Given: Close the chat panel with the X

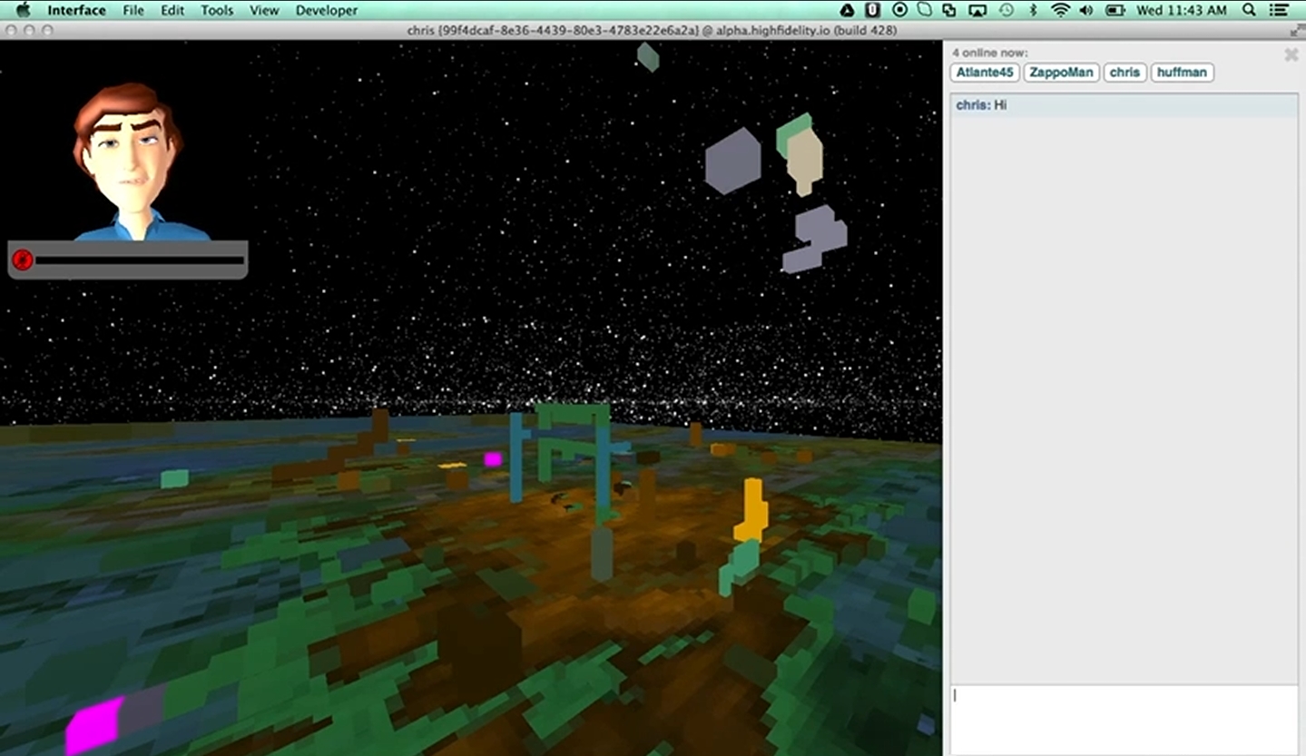Looking at the screenshot, I should [1291, 55].
